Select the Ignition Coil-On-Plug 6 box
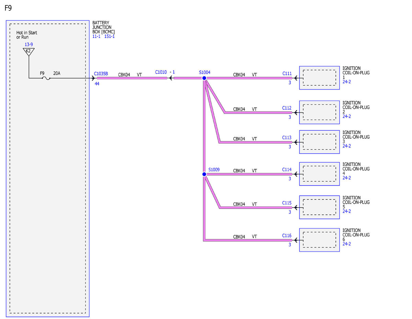The height and width of the screenshot is (319, 412). 319,240
